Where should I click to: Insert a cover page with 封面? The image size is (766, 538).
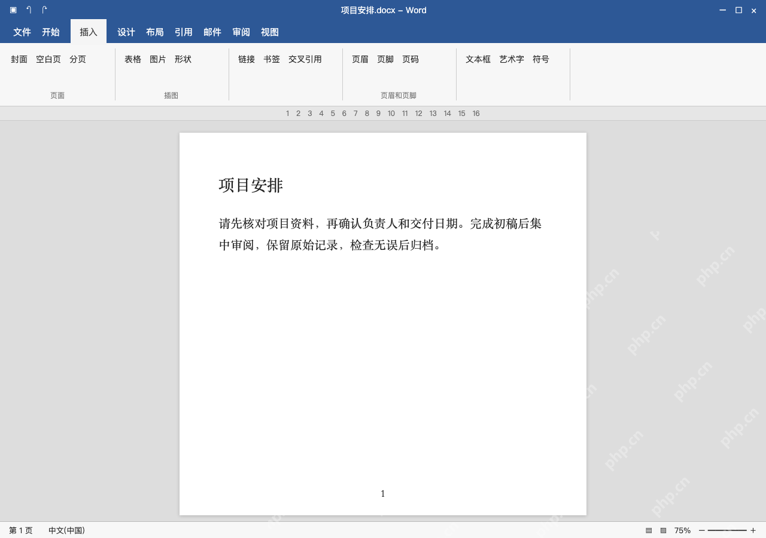[x=19, y=59]
